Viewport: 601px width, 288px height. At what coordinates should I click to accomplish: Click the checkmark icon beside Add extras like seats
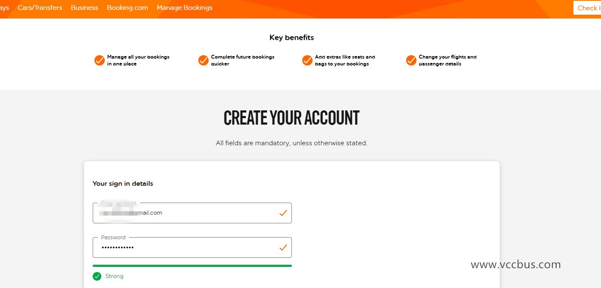(x=307, y=60)
